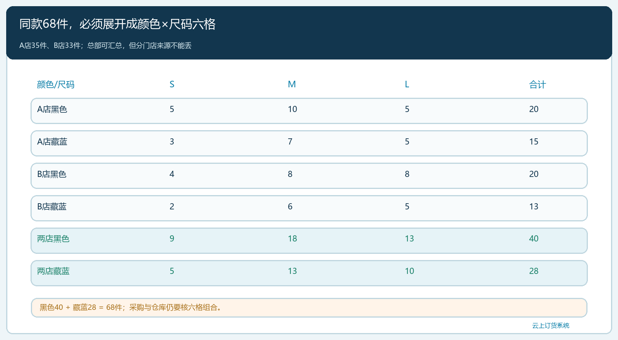
Task: Click S value 3 in A店藏蓝 row
Action: click(x=172, y=142)
